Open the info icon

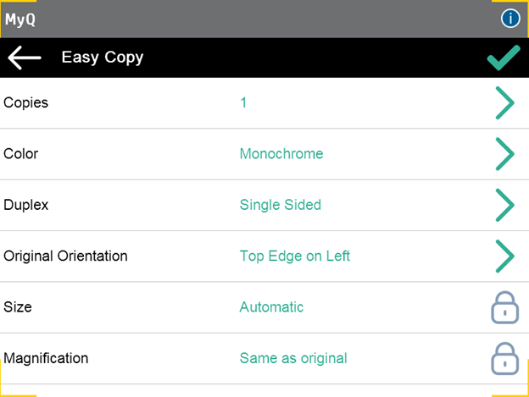tap(510, 19)
